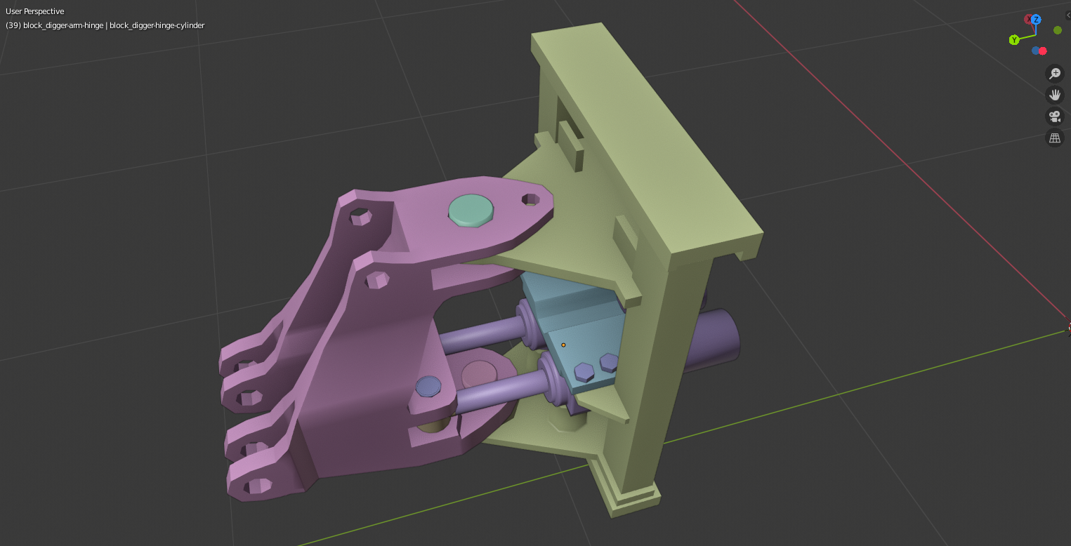The width and height of the screenshot is (1071, 546).
Task: Select the dark blue round pin on lower hinge
Action: (428, 387)
